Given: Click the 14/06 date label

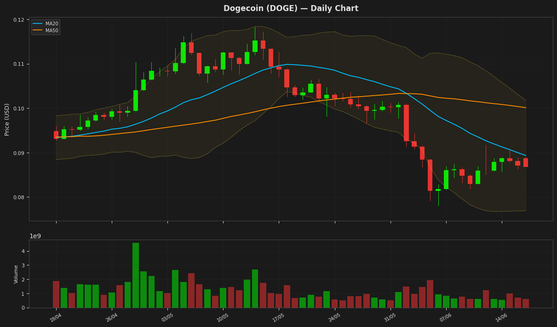Looking at the screenshot, I should [501, 317].
